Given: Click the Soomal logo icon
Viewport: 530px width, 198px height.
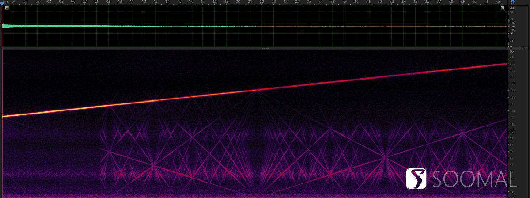Looking at the screenshot, I should (416, 179).
